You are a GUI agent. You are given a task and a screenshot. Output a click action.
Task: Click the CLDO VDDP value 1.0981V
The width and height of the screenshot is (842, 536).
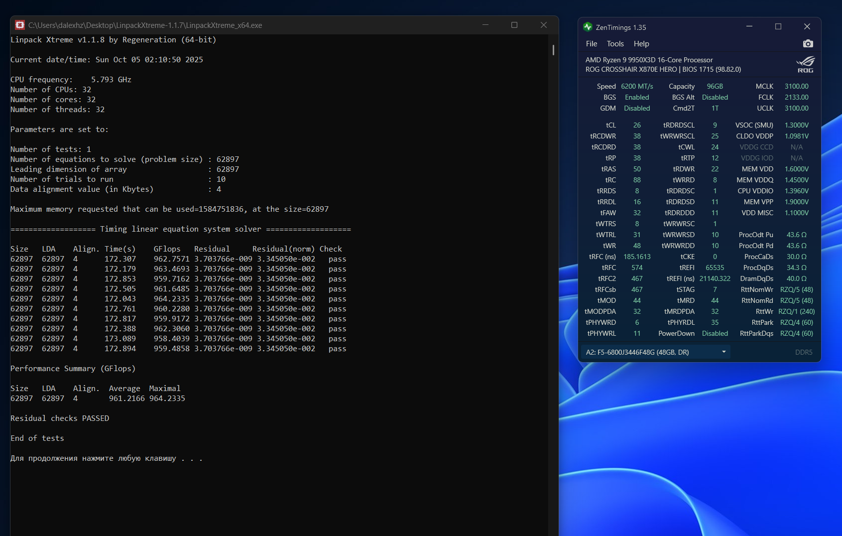pyautogui.click(x=797, y=136)
